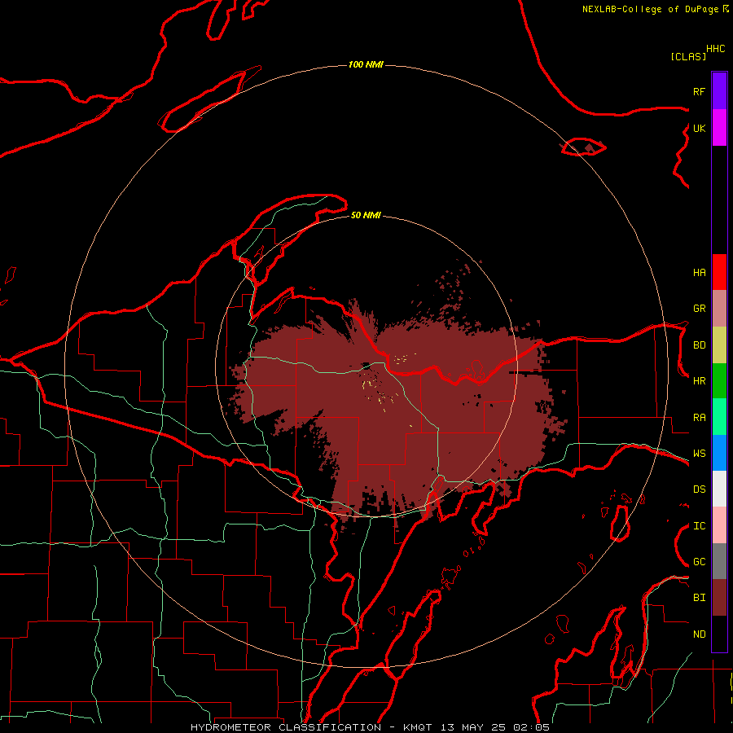Viewport: 733px width, 733px height.
Task: Click the HA legend label
Action: [x=700, y=272]
